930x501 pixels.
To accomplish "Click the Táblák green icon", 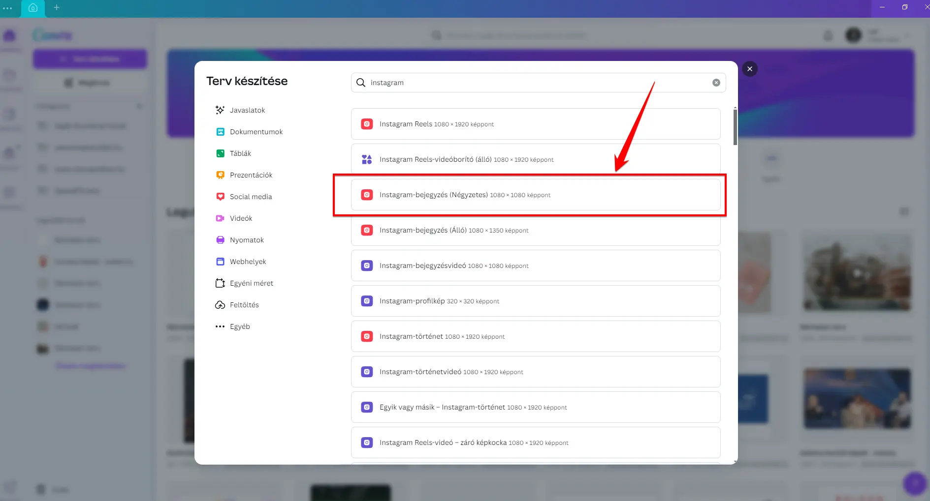I will coord(220,153).
